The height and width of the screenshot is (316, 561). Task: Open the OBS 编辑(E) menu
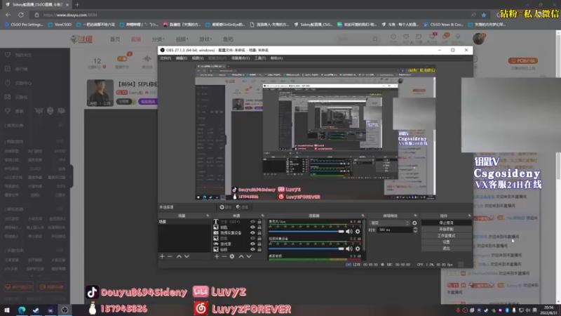point(182,58)
